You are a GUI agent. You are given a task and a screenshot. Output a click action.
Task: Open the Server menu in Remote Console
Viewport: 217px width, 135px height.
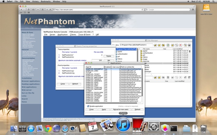click(53, 35)
